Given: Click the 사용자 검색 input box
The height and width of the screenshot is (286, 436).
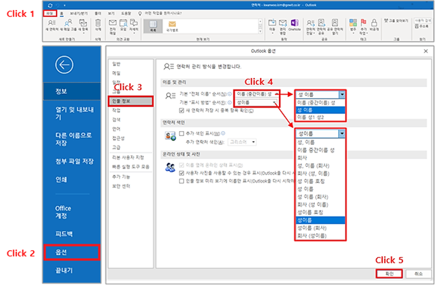Looking at the screenshot, I should coord(423,21).
